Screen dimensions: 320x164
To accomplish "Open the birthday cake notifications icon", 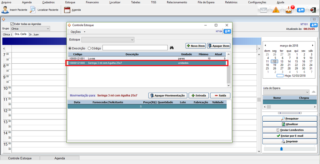I will [x=289, y=10].
